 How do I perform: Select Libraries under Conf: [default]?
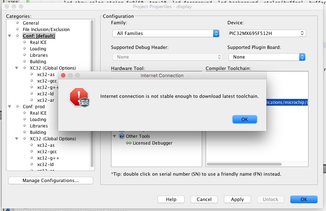tap(39, 55)
